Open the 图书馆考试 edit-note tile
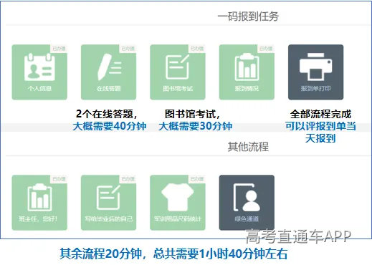 click(178, 72)
